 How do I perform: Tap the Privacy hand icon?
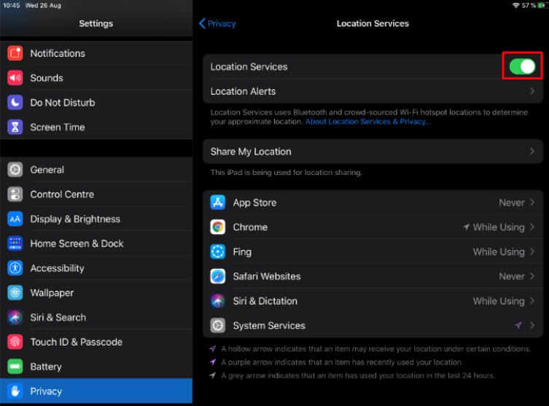tap(15, 391)
